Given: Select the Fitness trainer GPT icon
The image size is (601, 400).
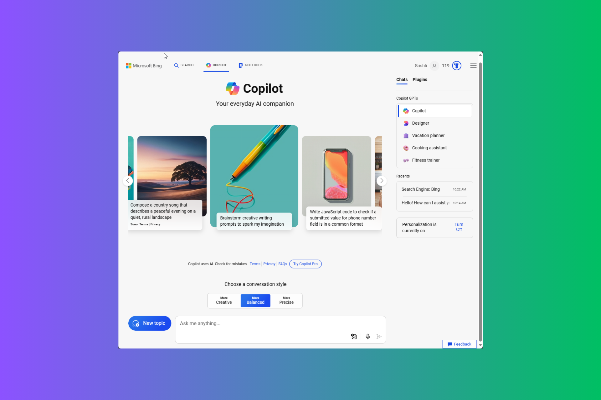Looking at the screenshot, I should (405, 160).
